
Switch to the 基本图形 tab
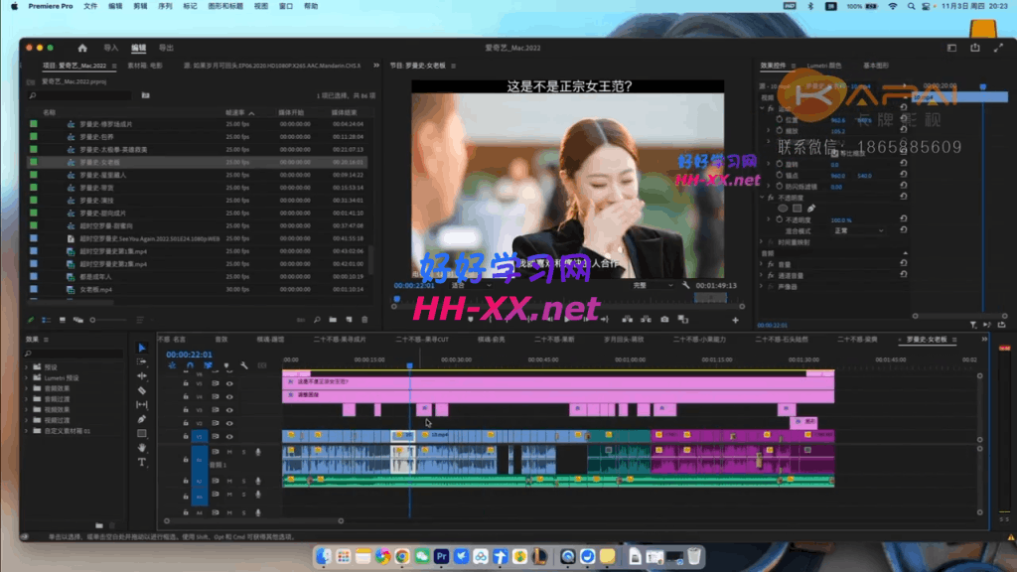(x=876, y=66)
